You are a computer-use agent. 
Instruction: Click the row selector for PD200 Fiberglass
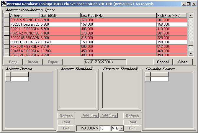point(7,24)
